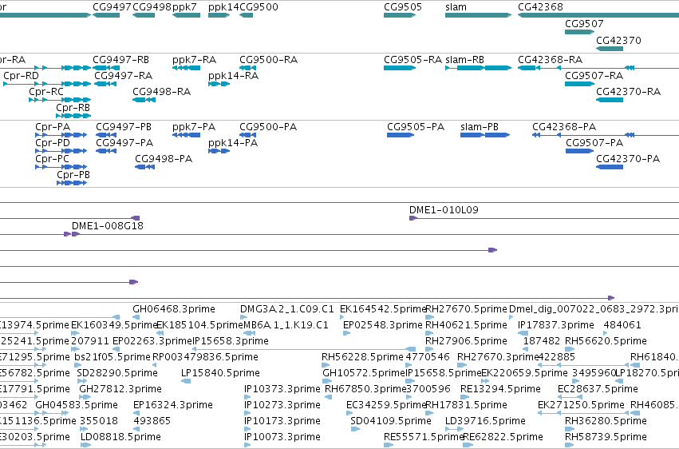
Task: Select EST MB6A.1_1.K19.C1
Action: tap(286, 325)
